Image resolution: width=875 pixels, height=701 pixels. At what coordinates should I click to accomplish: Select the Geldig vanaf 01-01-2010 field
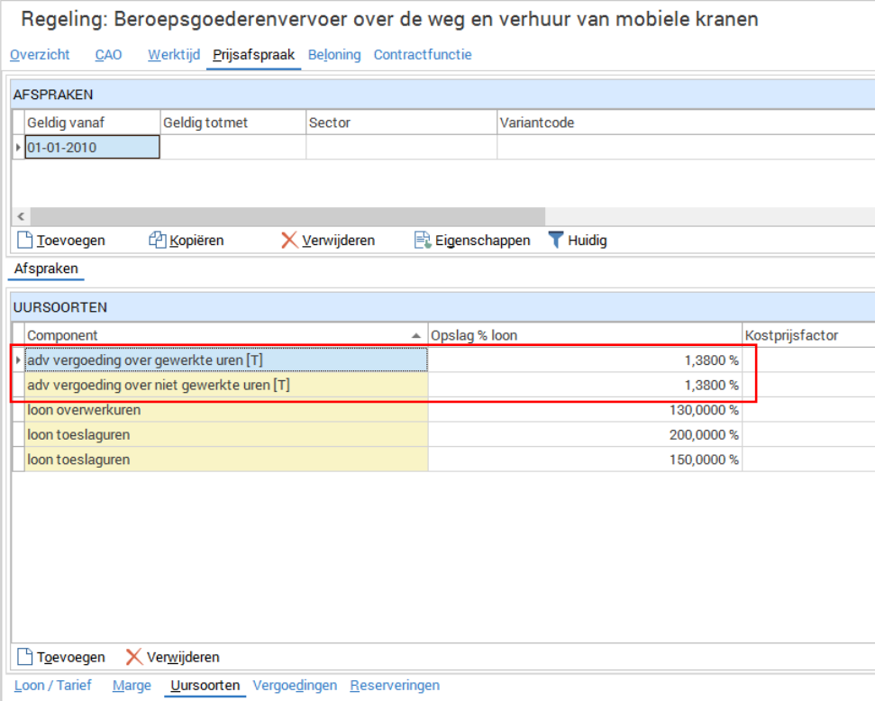click(92, 148)
